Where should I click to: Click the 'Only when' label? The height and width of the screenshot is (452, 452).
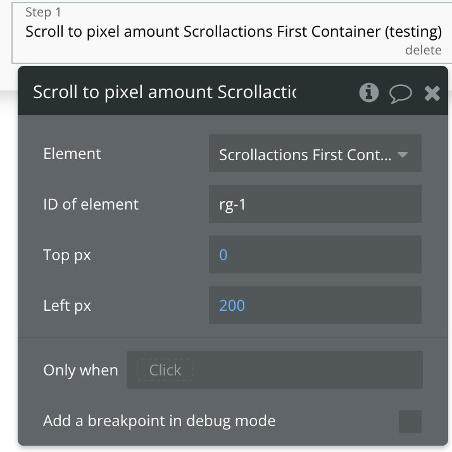80,370
